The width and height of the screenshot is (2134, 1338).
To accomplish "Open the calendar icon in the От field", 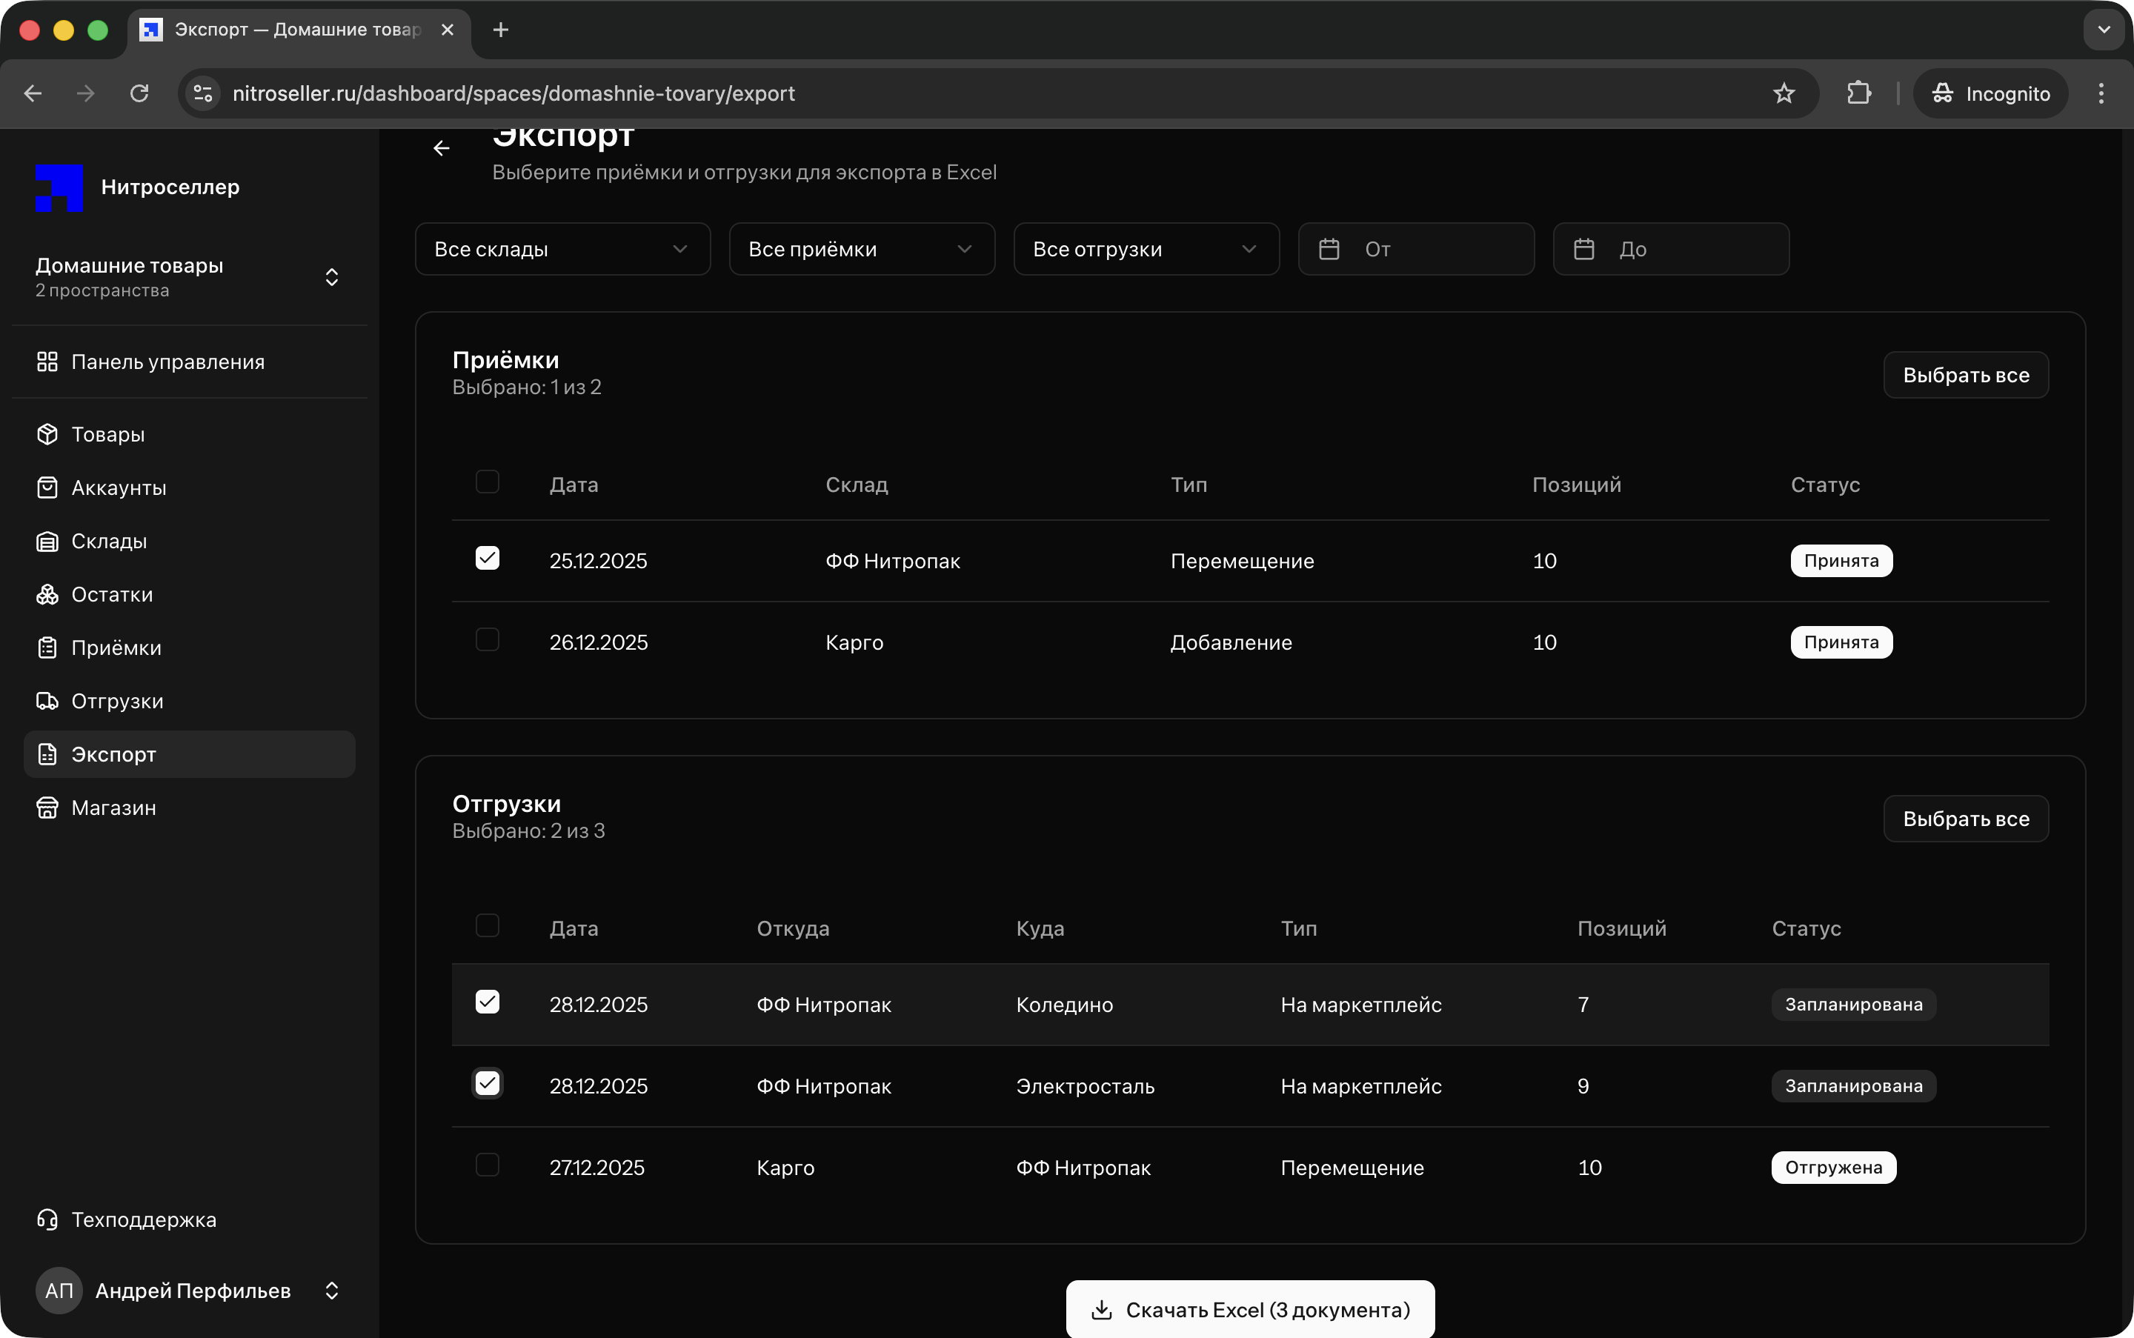I will coord(1329,250).
